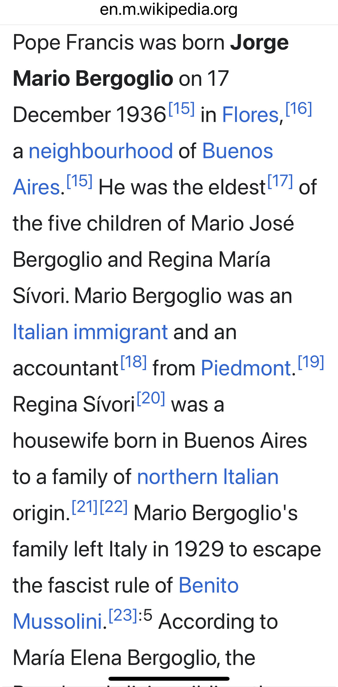Screen dimensions: 338x687
Task: Follow the Buenos link text
Action: (238, 151)
